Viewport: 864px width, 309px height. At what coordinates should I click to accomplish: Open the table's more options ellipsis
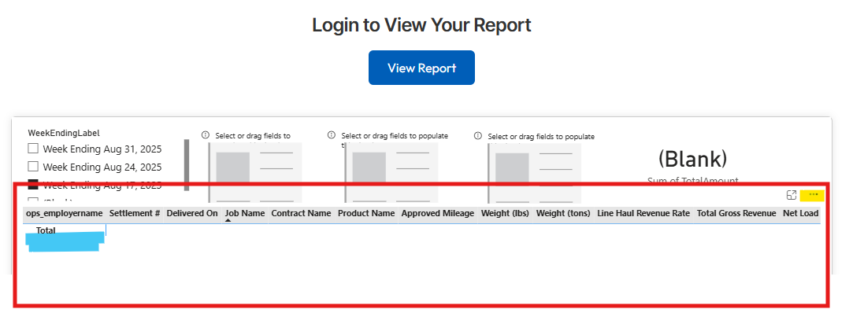point(813,195)
